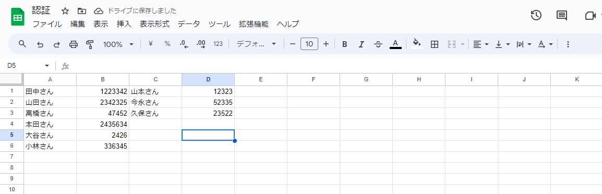The width and height of the screenshot is (602, 194).
Task: Open the 挿入 menu
Action: [124, 24]
